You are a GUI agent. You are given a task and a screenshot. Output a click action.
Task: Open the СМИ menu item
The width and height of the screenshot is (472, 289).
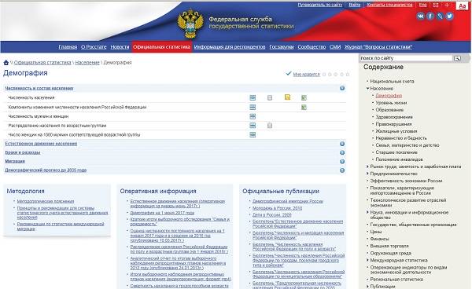(335, 47)
